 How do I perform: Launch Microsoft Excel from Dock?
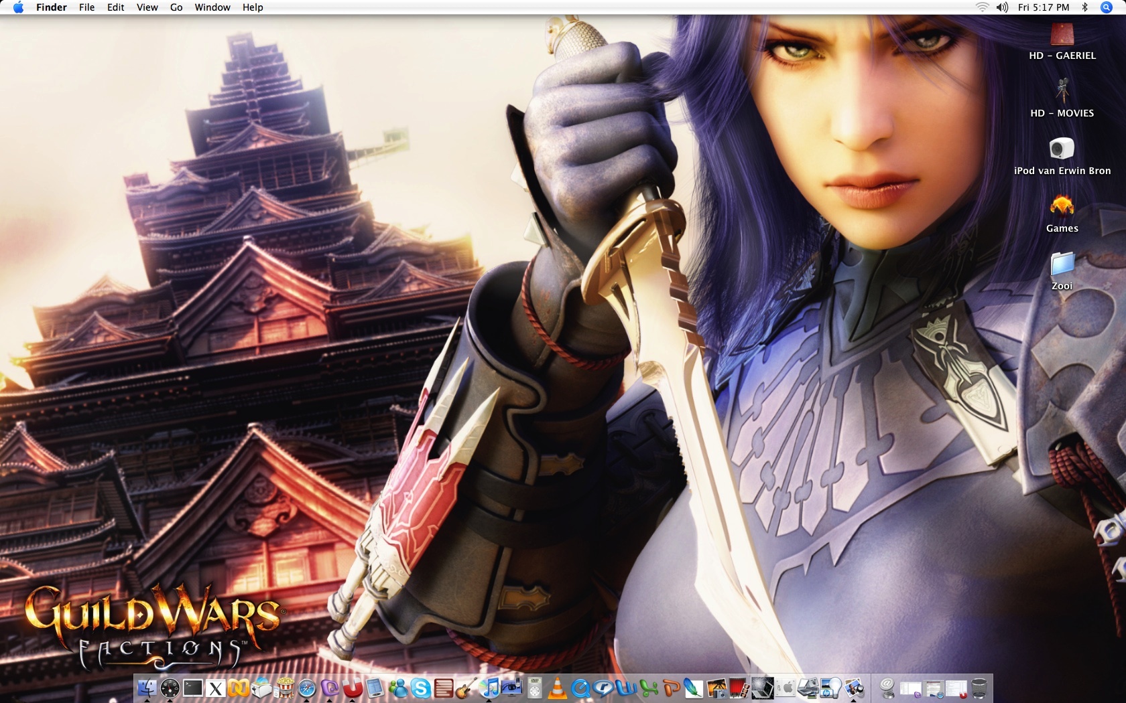click(x=649, y=688)
